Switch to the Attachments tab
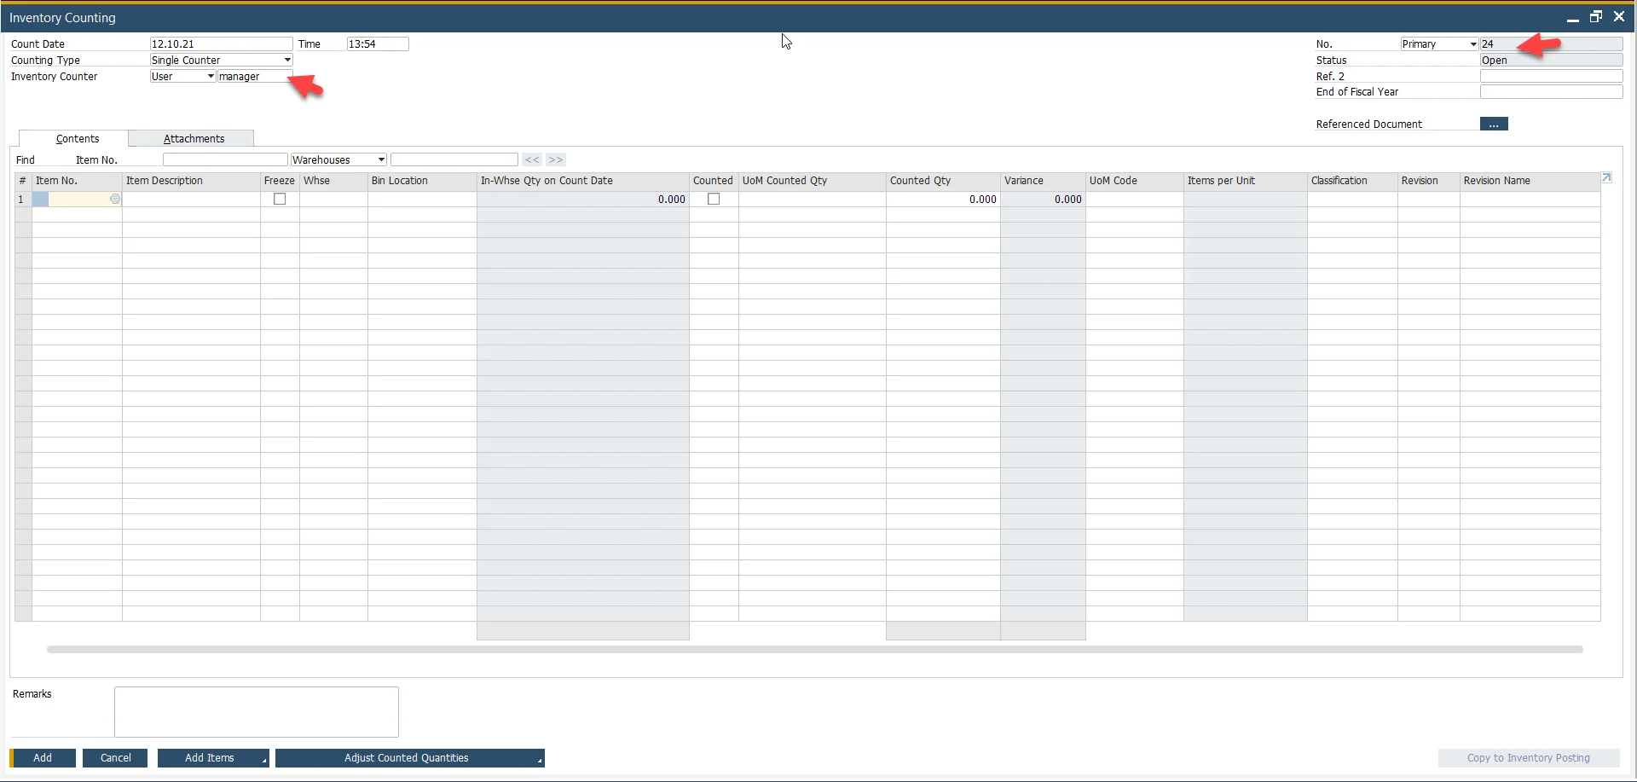This screenshot has height=782, width=1637. coord(194,139)
